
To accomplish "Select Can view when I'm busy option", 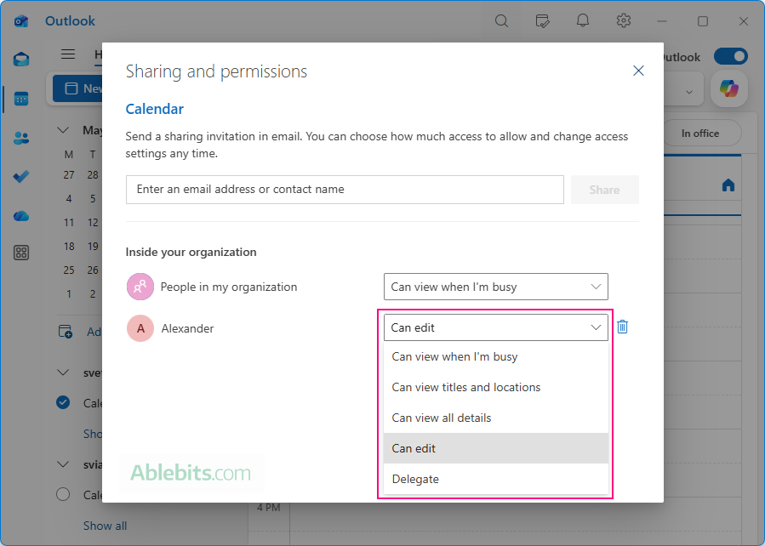I will point(496,357).
